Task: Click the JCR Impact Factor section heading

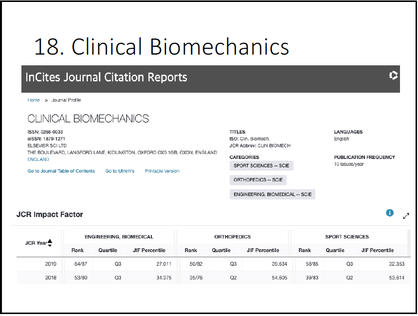Action: 50,215
